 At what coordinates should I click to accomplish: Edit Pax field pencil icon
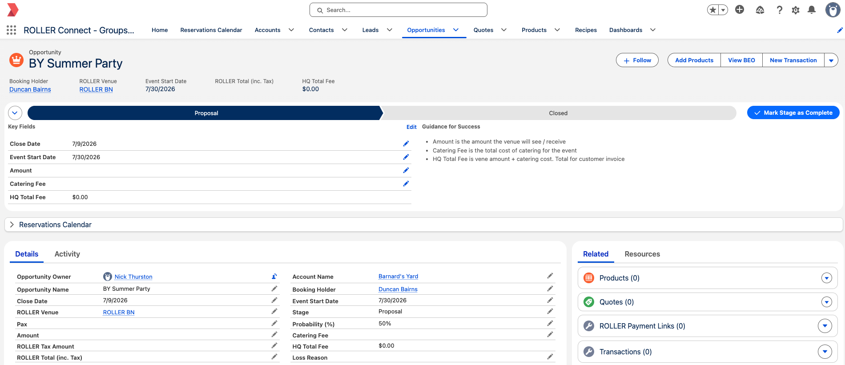[274, 324]
